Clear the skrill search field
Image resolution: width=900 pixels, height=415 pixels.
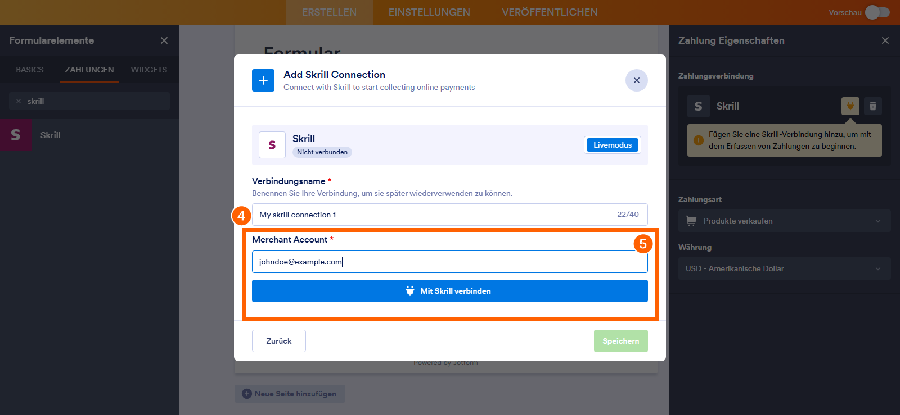(19, 101)
